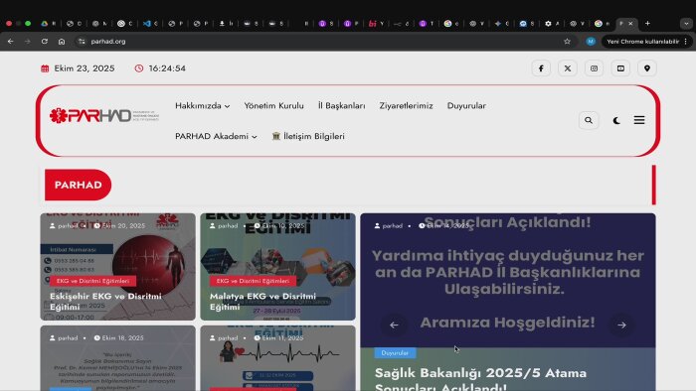Click the browser forward arrow
696x391 pixels.
(28, 41)
